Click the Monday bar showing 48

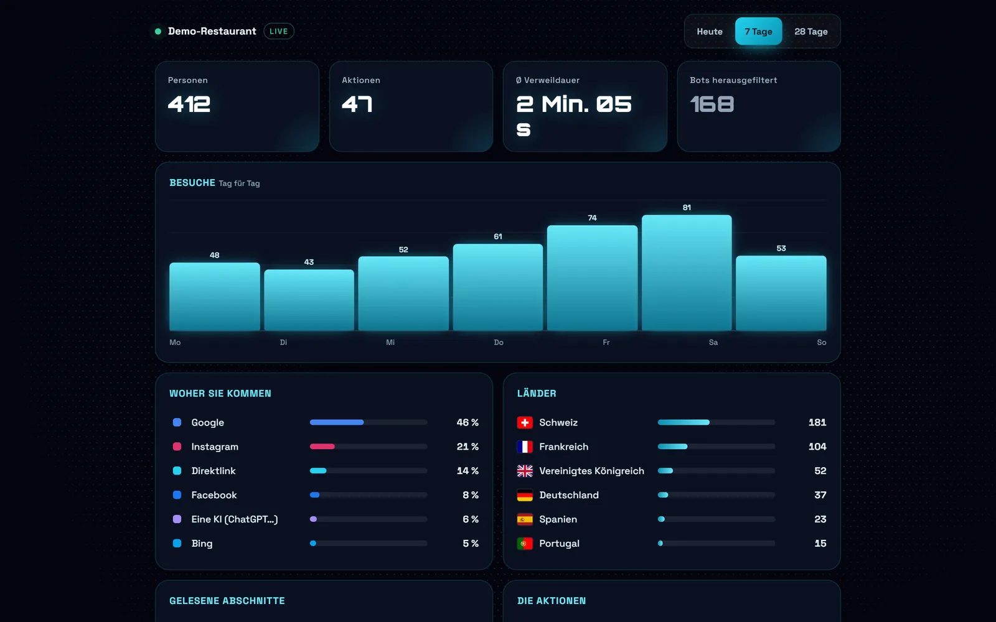point(215,296)
